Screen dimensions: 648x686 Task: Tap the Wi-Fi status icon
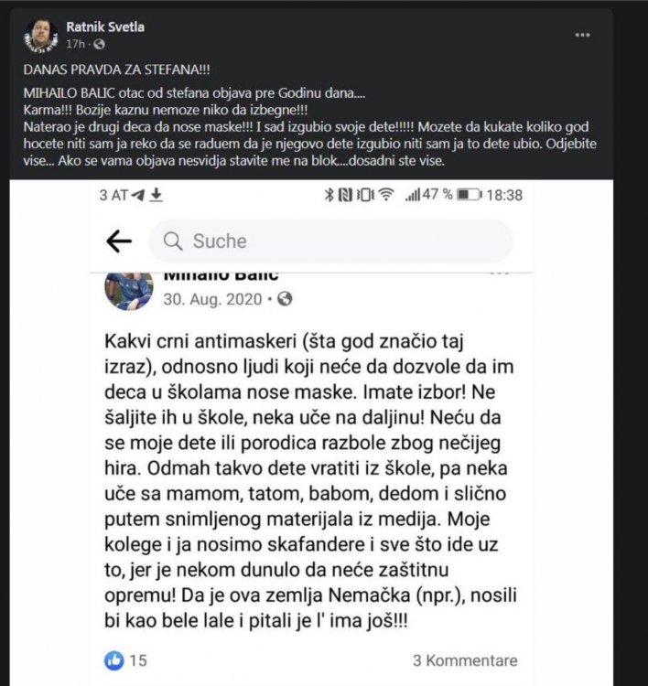(386, 195)
